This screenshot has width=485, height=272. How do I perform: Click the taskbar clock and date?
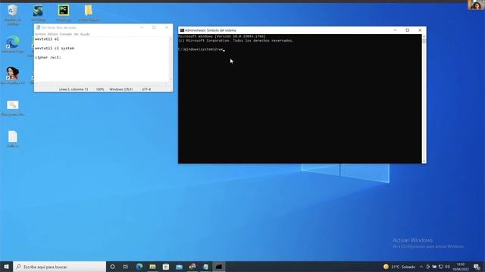pos(461,267)
